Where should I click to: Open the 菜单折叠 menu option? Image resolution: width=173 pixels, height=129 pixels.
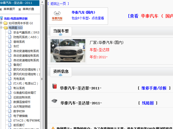(28, 9)
